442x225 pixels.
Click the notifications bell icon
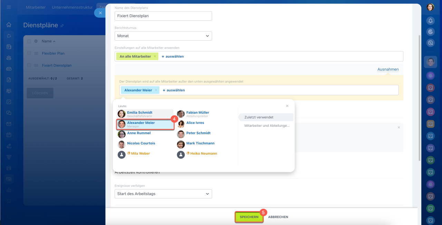click(430, 21)
